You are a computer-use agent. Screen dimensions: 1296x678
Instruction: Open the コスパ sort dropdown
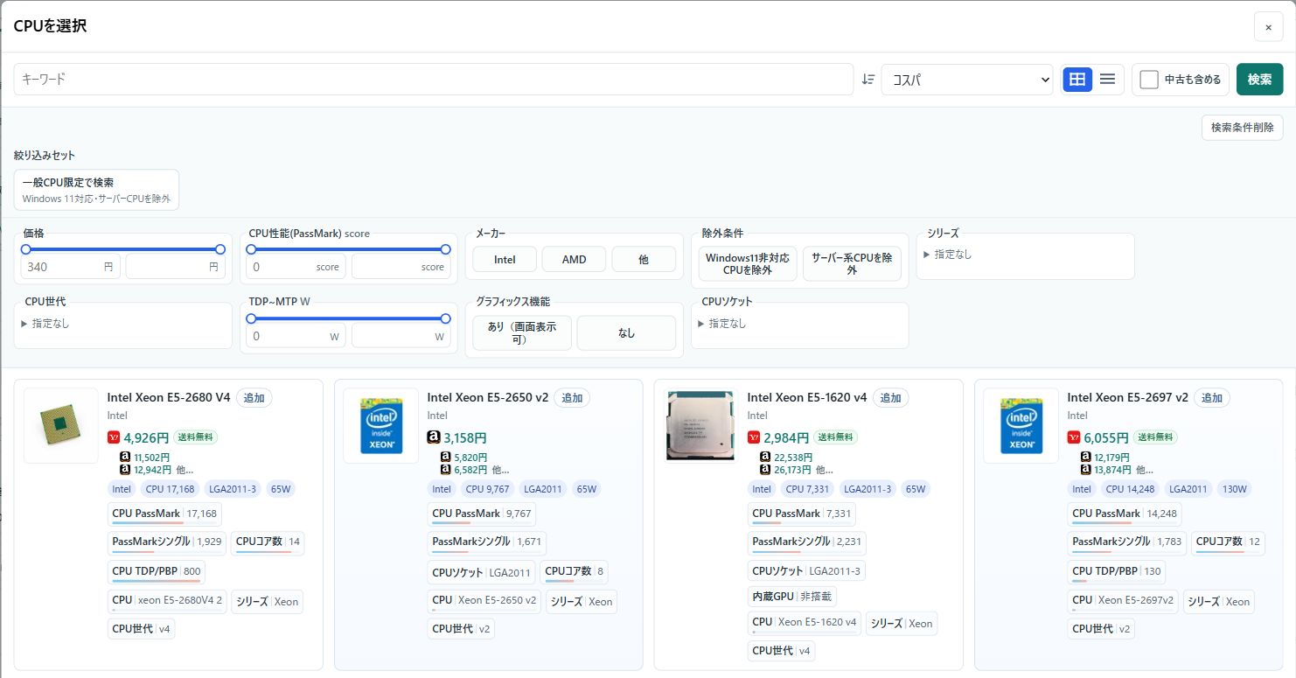click(967, 79)
